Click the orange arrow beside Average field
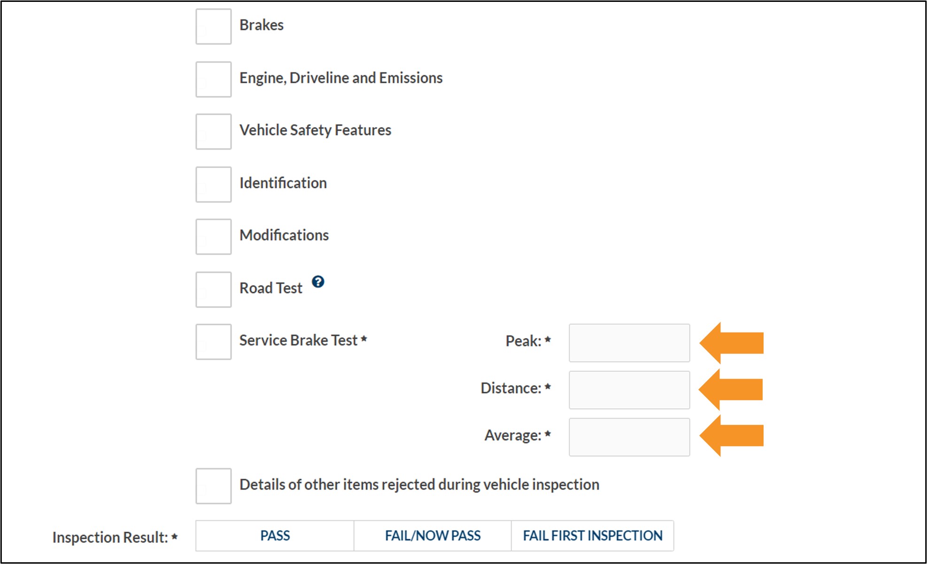927x564 pixels. [x=732, y=435]
